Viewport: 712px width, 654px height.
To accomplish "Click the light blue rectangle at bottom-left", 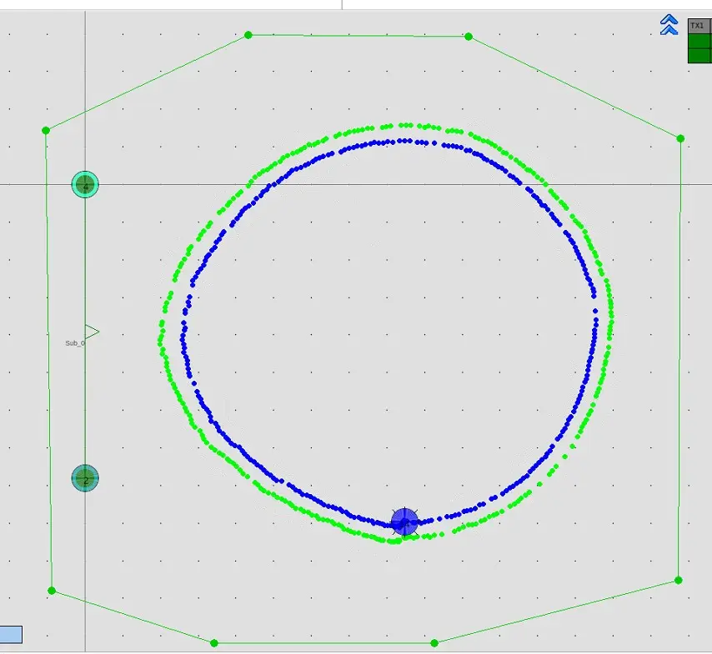I will tap(11, 635).
